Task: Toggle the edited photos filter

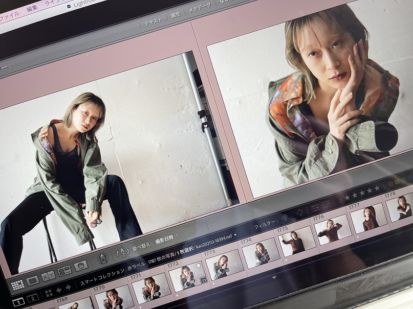Action: (315, 207)
